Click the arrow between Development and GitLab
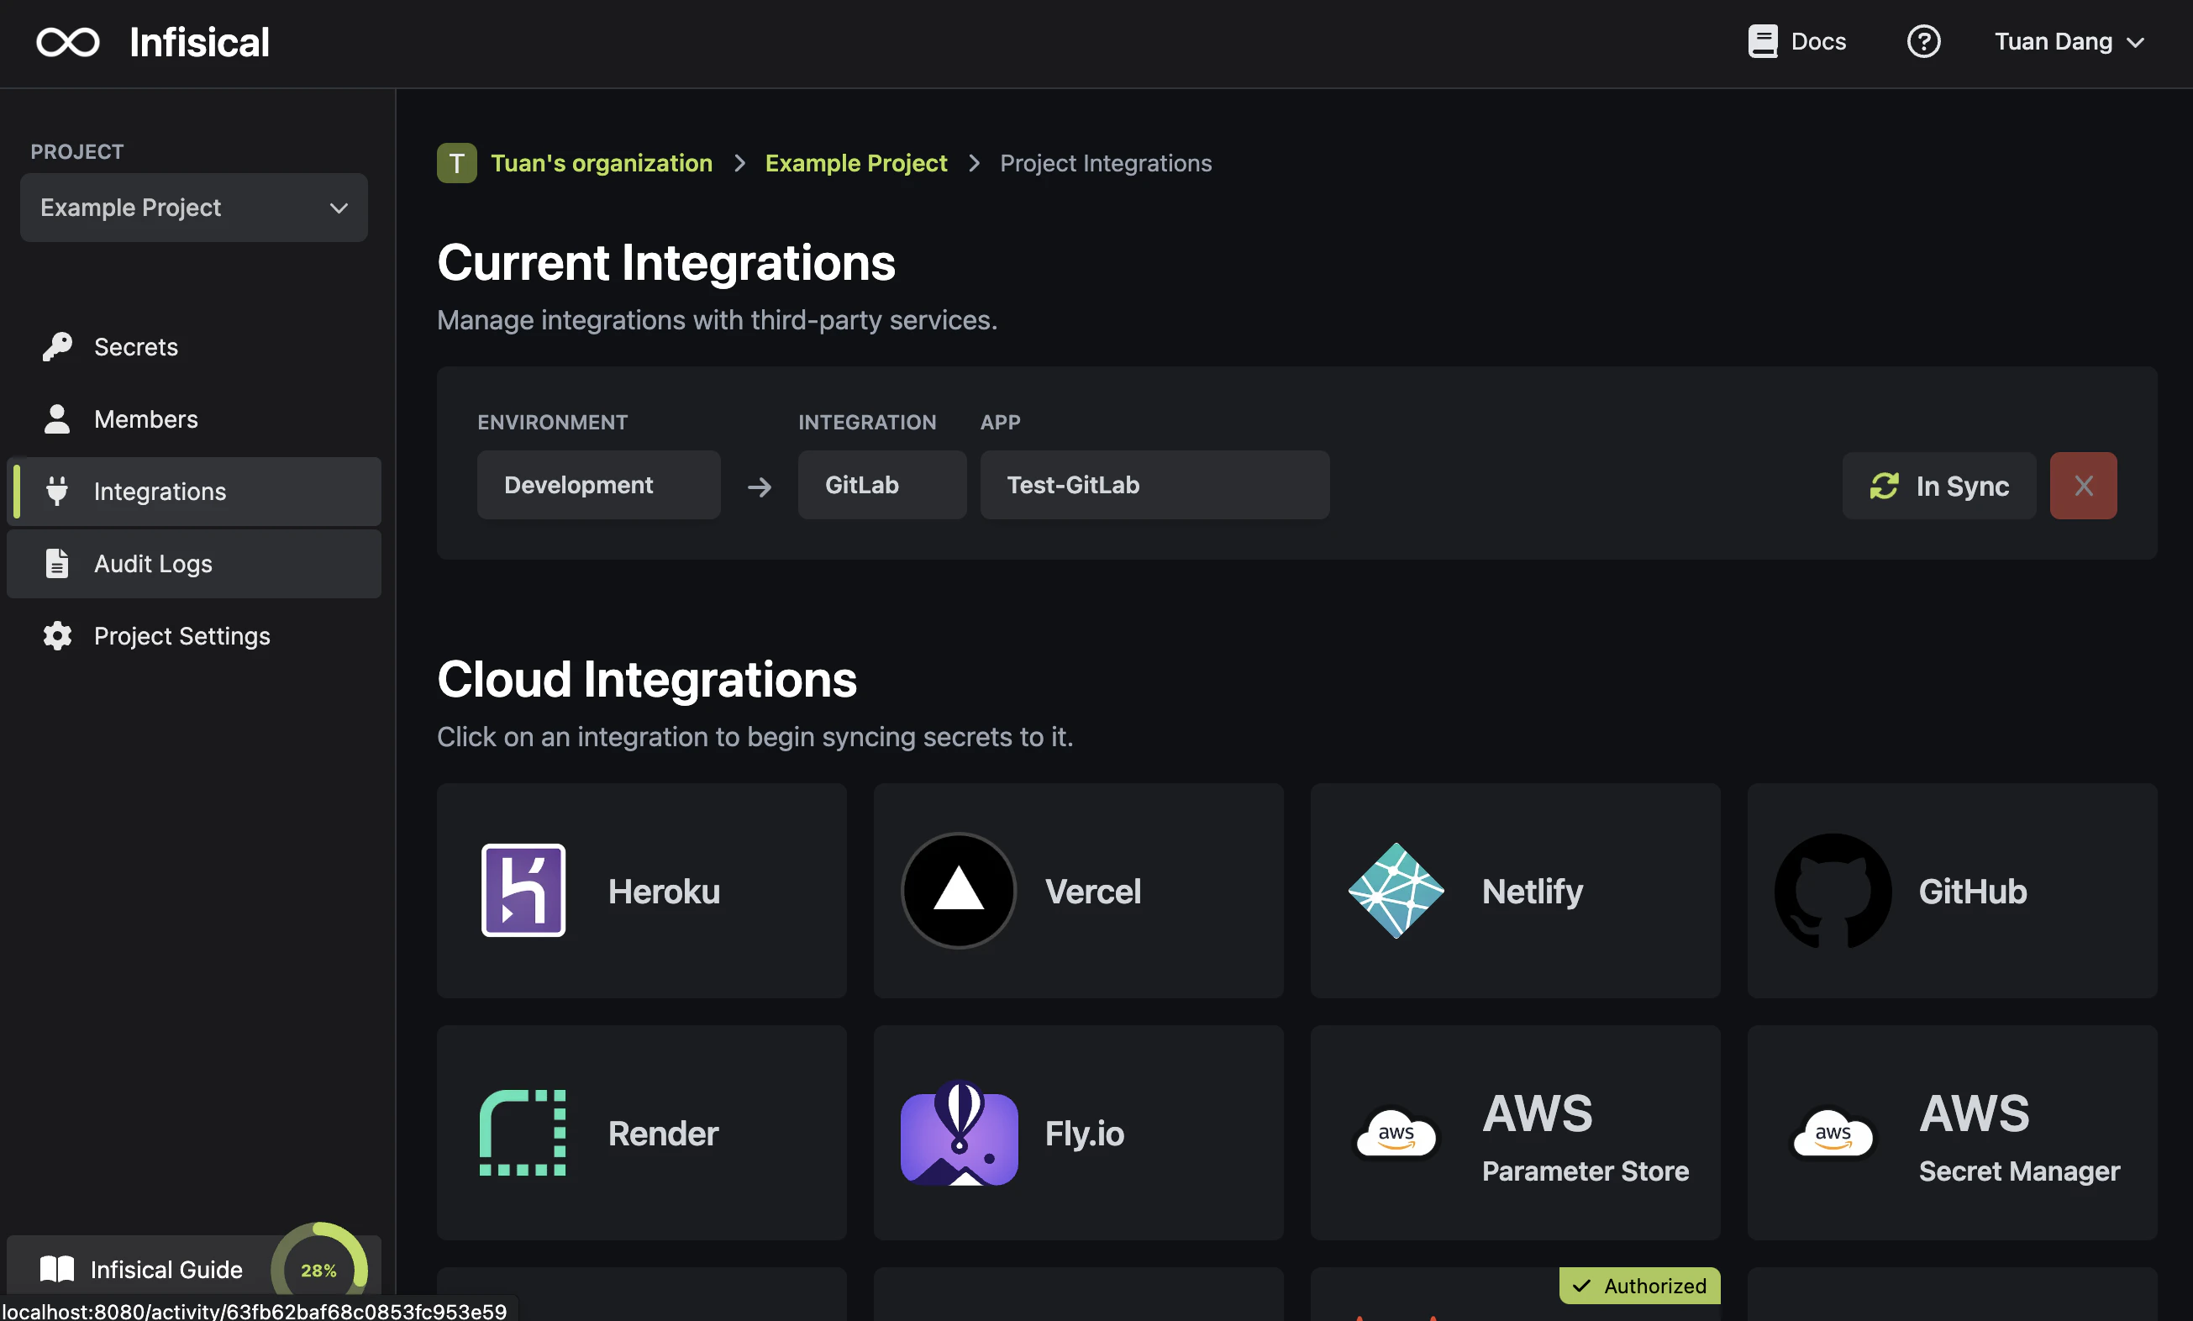The height and width of the screenshot is (1321, 2193). click(760, 486)
